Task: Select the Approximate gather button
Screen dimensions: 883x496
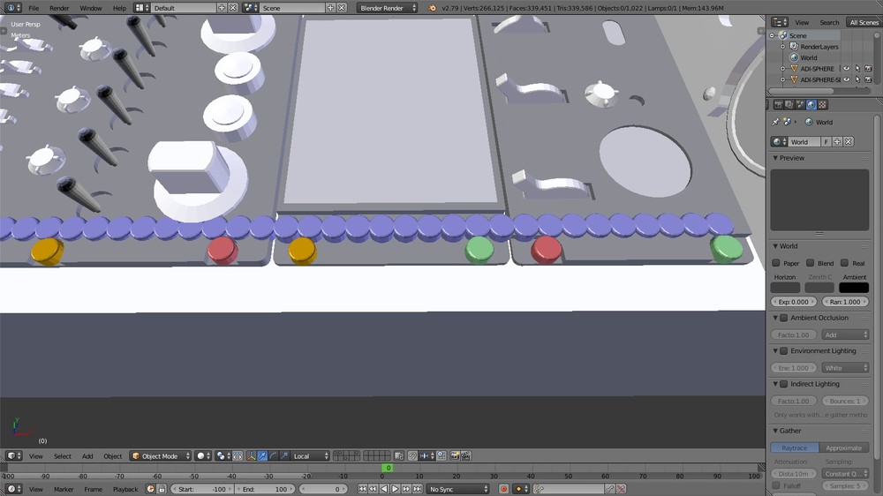Action: (843, 447)
